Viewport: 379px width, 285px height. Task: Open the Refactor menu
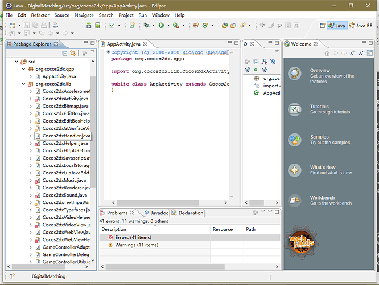[x=40, y=15]
